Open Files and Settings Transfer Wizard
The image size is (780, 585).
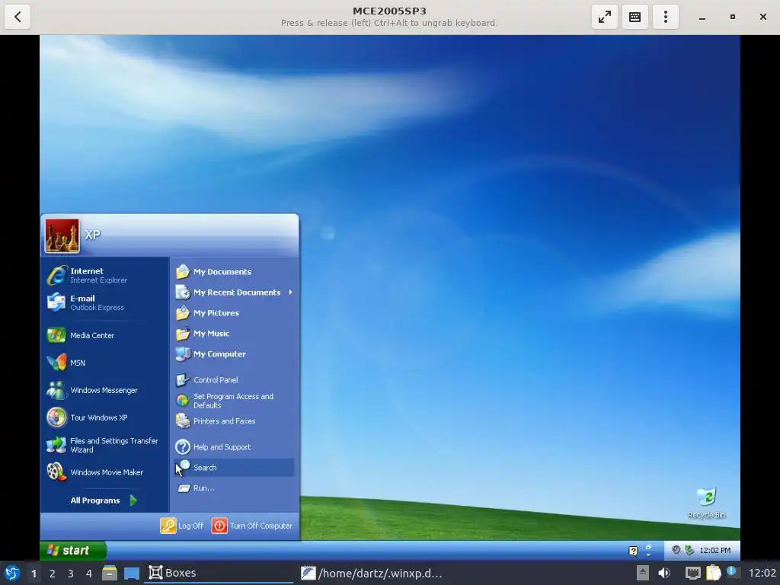pos(105,445)
